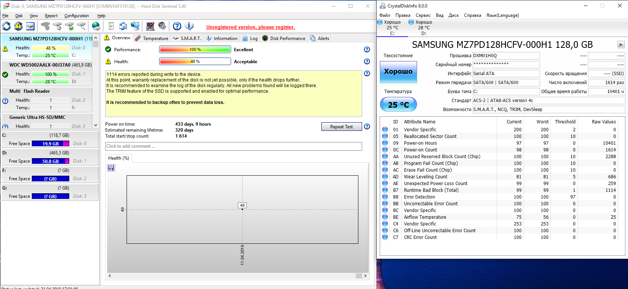Open the Disk menu in Hard Disk Sentinel

[x=19, y=16]
